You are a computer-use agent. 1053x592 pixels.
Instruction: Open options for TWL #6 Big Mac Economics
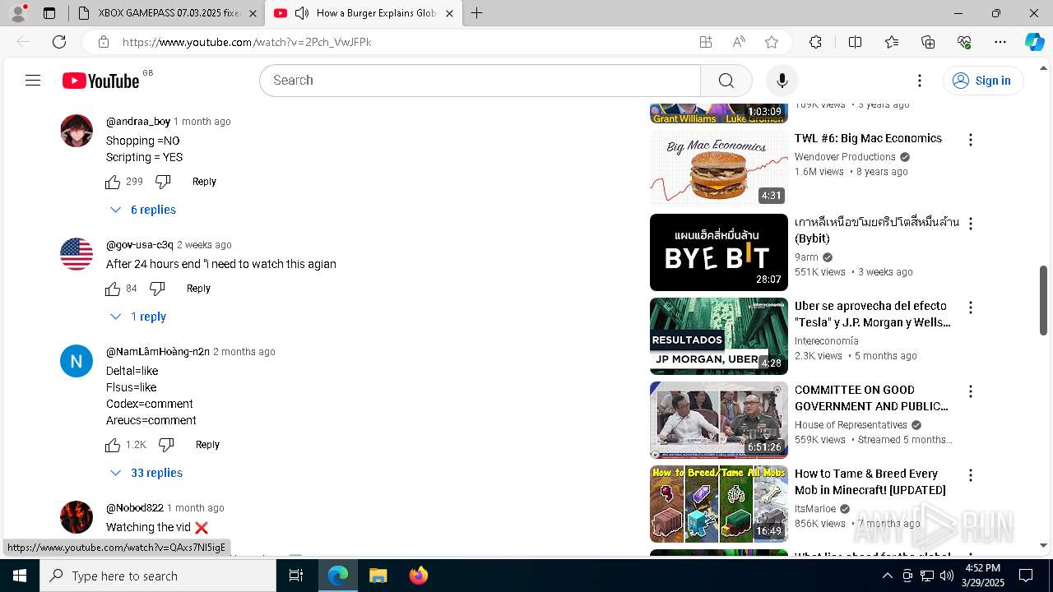coord(971,140)
